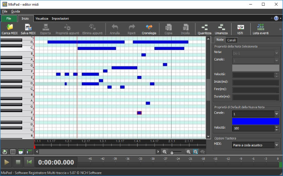Image resolution: width=283 pixels, height=176 pixels.
Task: Click the Annulla undo arrow
Action: (x=115, y=27)
